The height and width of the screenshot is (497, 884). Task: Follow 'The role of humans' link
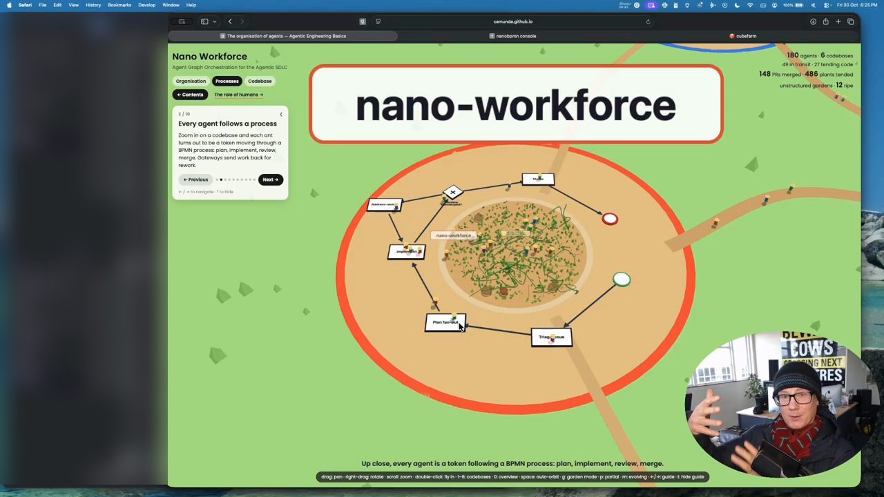click(238, 95)
